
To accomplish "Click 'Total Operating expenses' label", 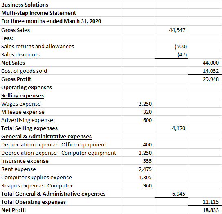I will [34, 202].
